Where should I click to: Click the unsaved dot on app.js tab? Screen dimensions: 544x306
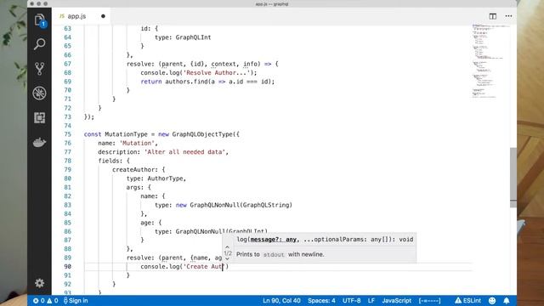[x=103, y=16]
